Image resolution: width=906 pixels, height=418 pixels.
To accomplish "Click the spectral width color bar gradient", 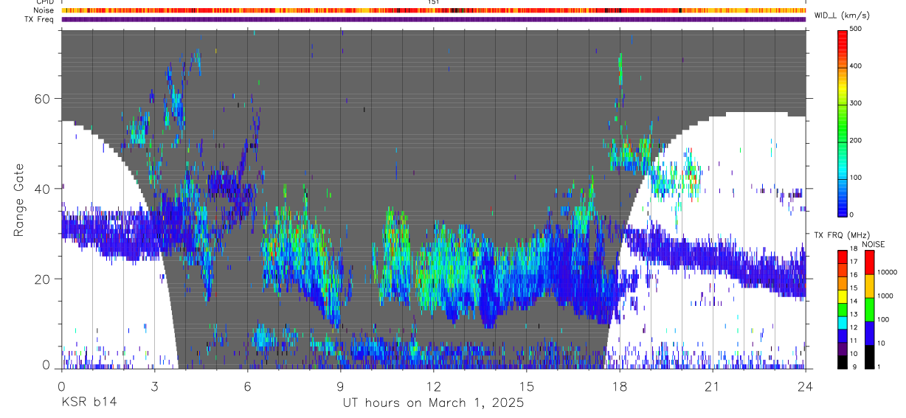I will [843, 122].
